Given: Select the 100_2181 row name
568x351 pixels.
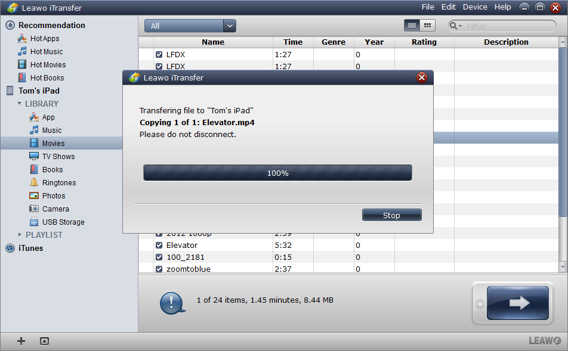Looking at the screenshot, I should (x=186, y=257).
